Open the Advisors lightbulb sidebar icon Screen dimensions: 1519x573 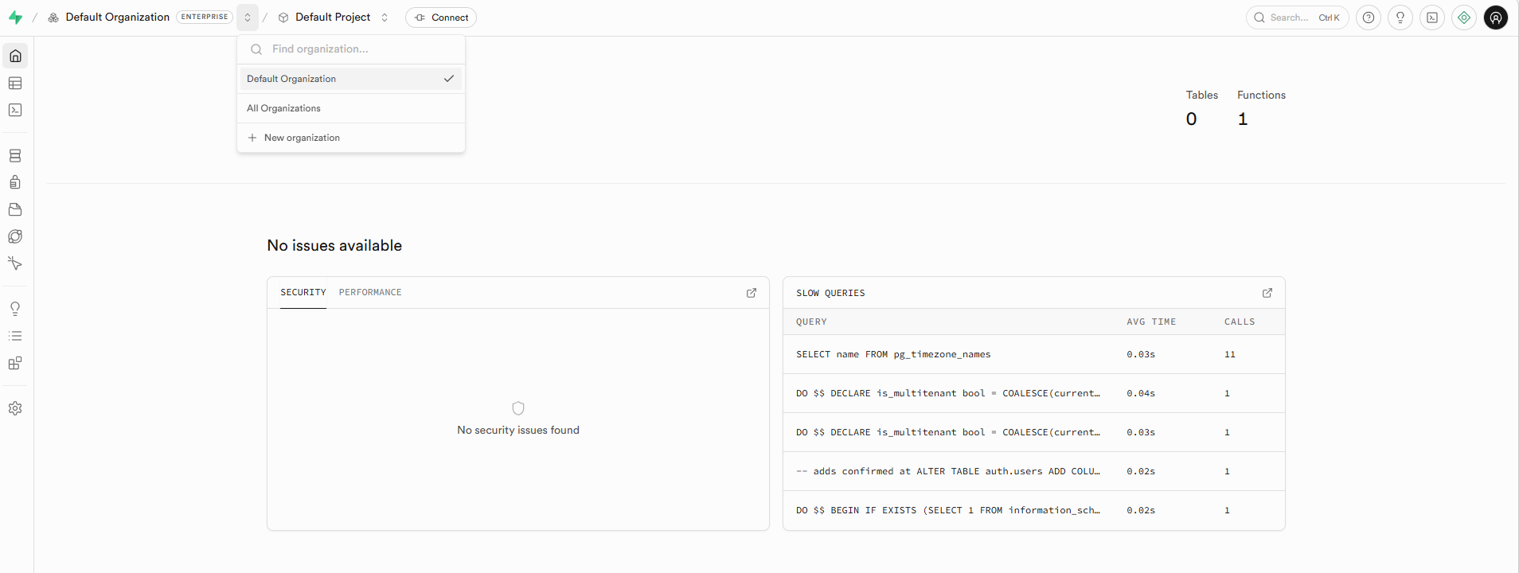pos(15,309)
